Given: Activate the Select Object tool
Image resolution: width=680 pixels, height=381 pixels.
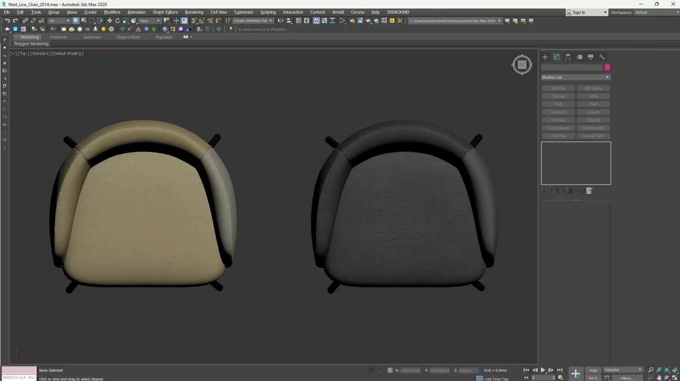Looking at the screenshot, I should point(76,21).
